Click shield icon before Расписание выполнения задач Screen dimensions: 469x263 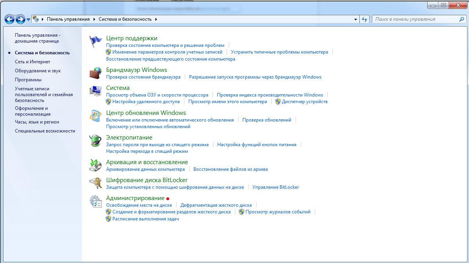click(x=108, y=219)
